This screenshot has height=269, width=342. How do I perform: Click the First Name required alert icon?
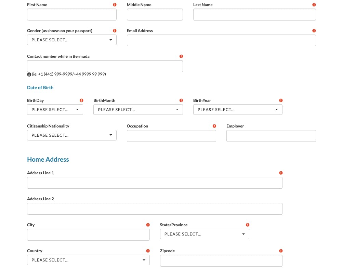pyautogui.click(x=115, y=4)
